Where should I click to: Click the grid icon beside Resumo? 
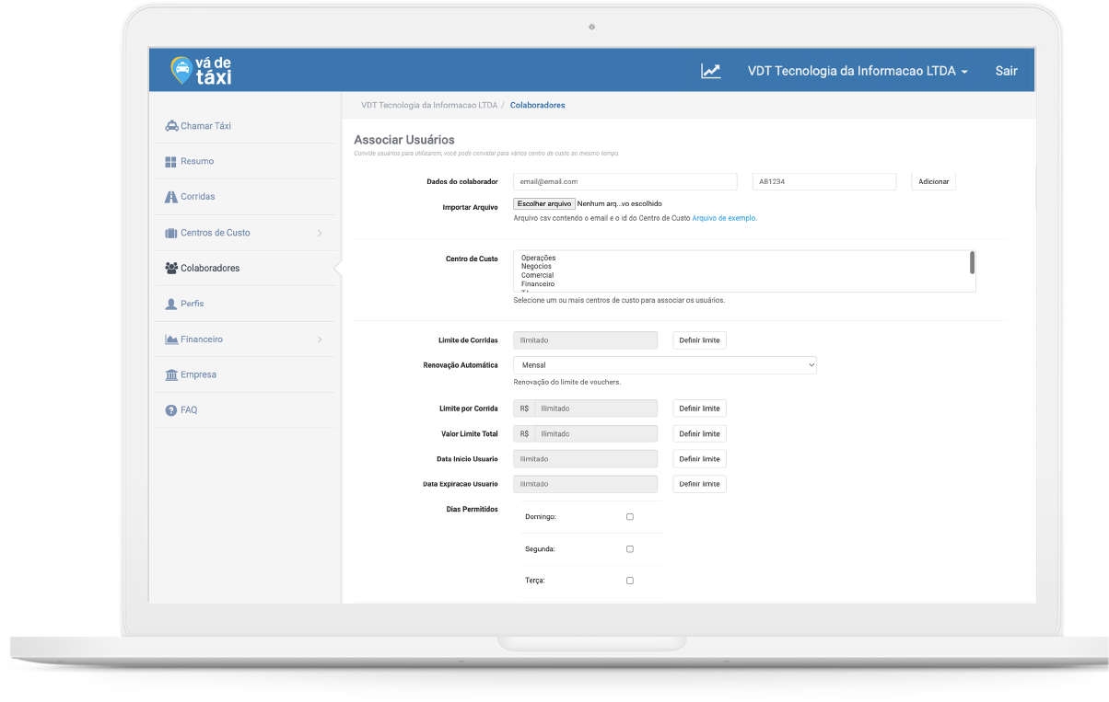click(170, 162)
